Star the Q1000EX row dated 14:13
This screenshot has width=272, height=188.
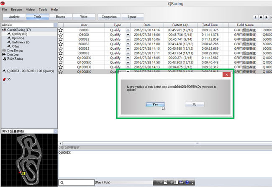(61, 67)
